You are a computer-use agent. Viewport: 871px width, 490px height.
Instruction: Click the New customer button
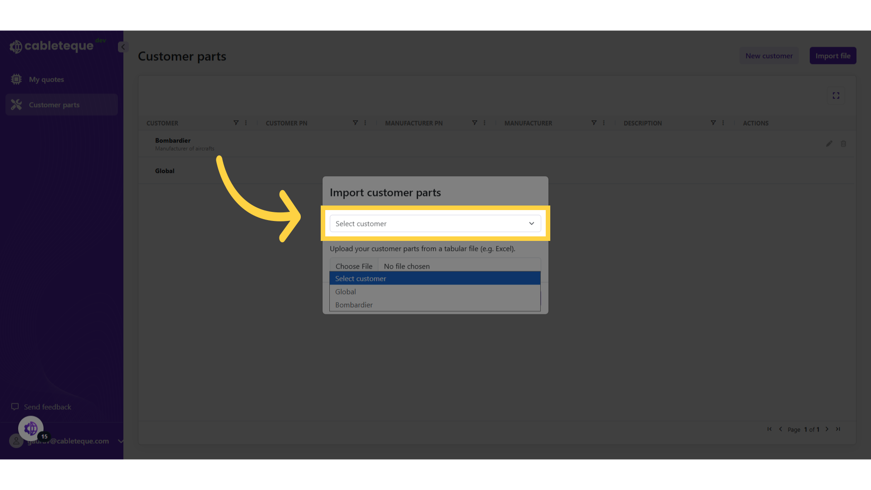768,55
